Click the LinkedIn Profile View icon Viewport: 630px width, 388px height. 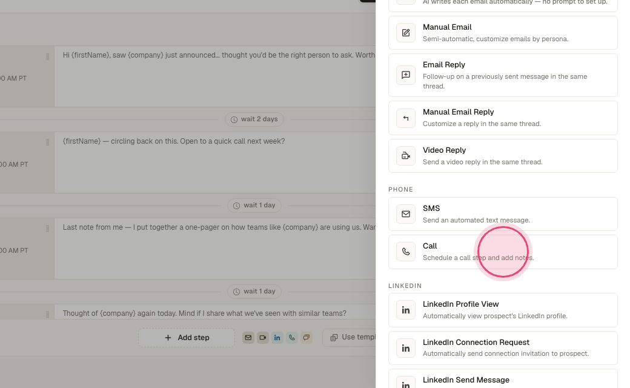406,310
